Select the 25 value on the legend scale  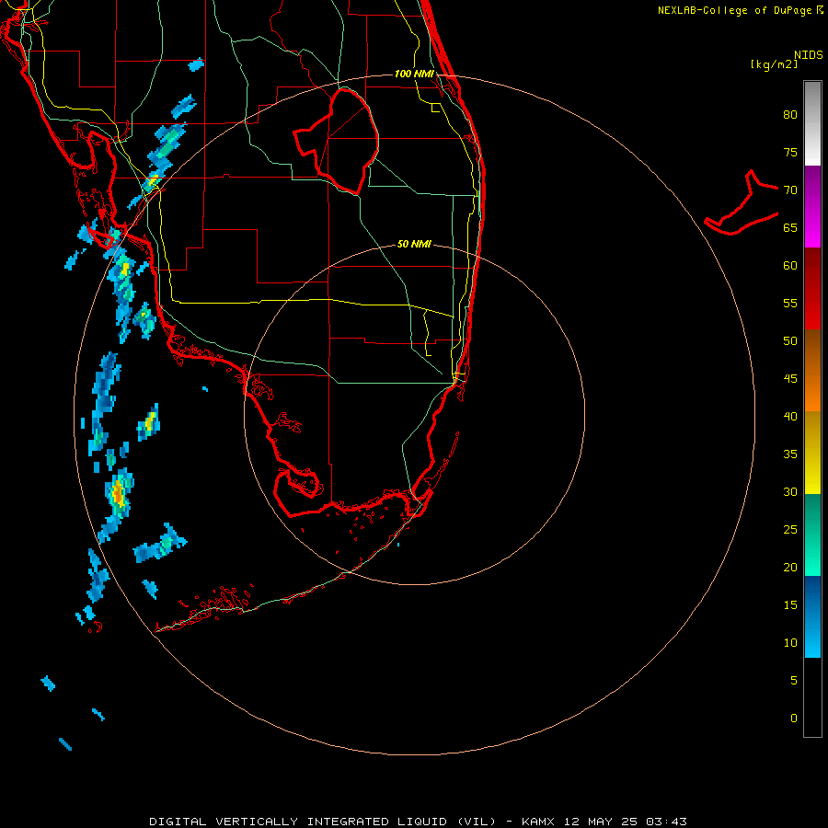[790, 530]
